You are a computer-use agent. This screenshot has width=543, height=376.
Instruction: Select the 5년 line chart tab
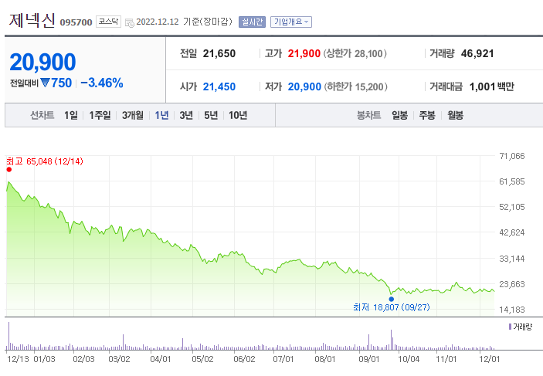coord(211,115)
